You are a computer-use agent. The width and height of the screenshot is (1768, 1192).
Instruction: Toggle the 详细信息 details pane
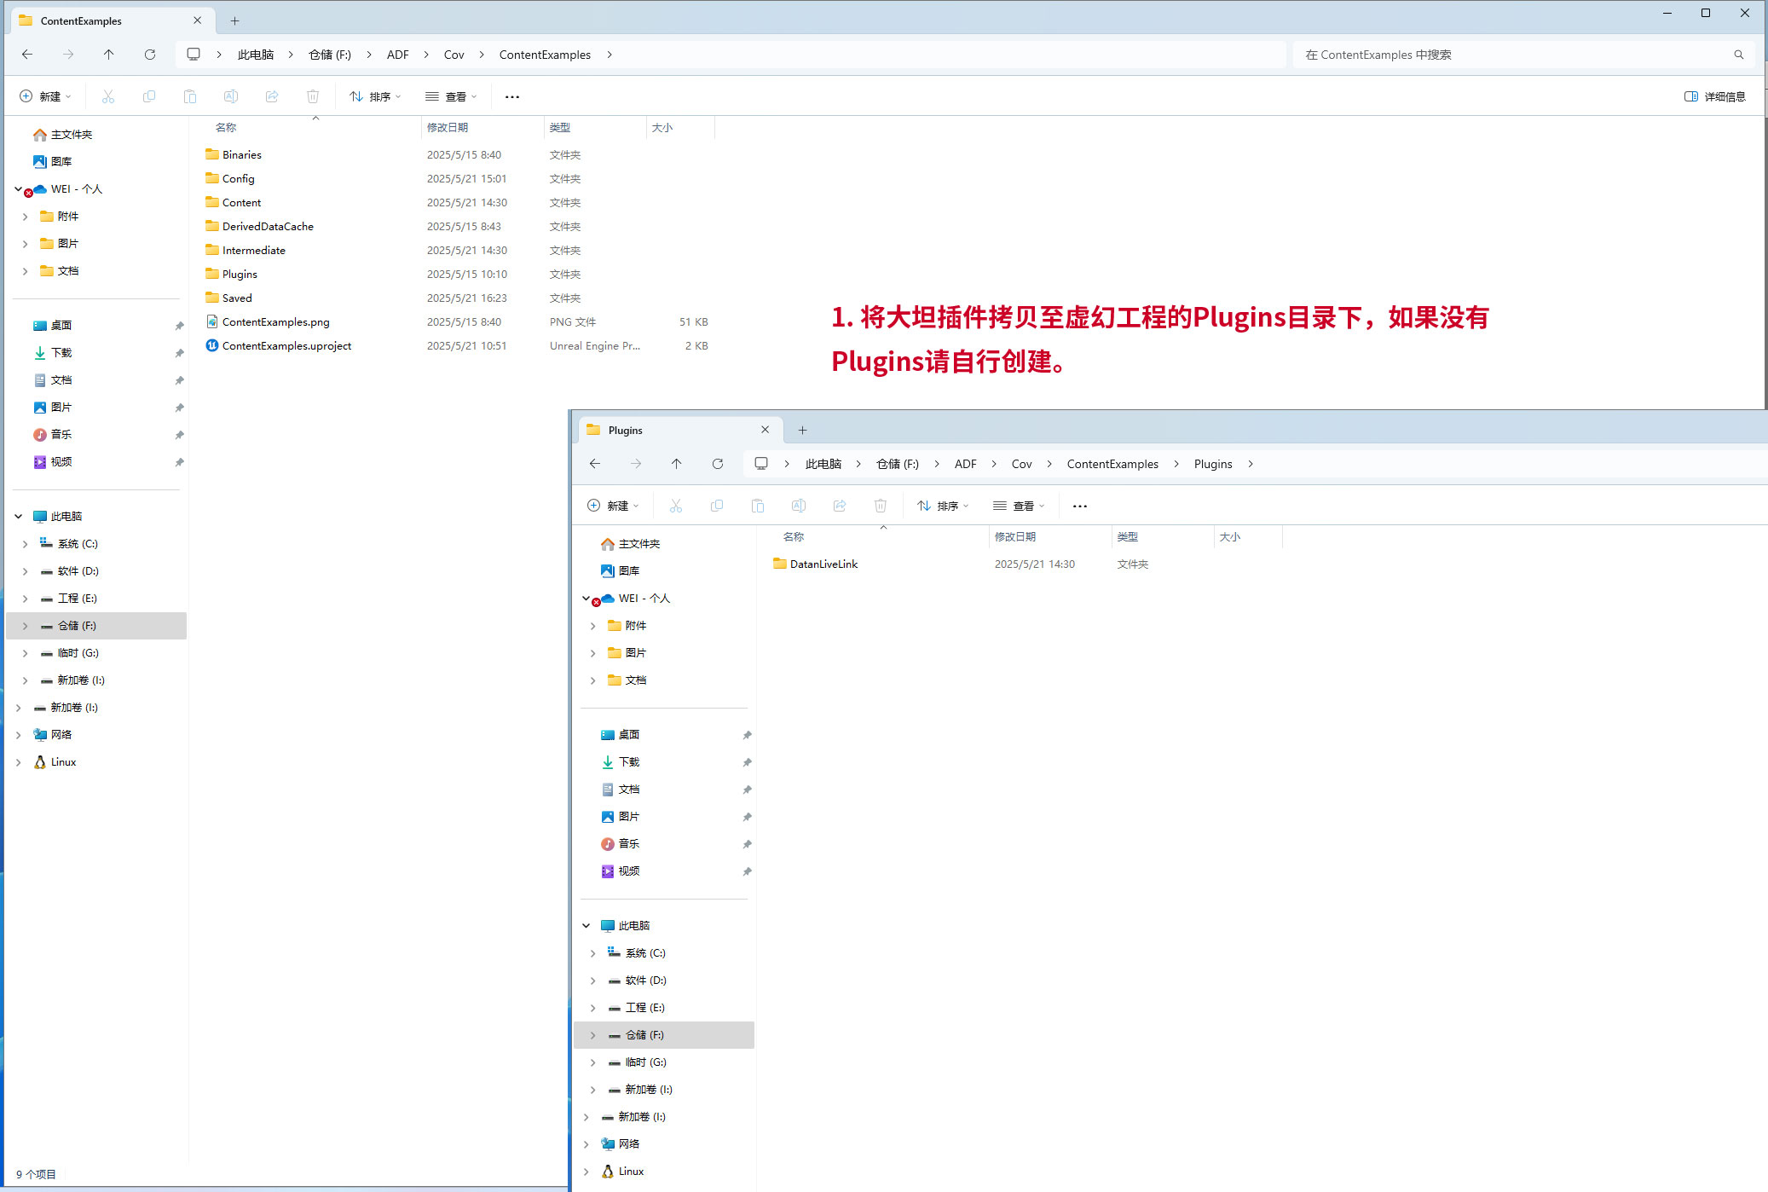1714,96
